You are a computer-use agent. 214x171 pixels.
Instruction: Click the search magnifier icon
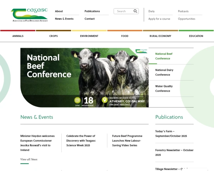pos(135,11)
